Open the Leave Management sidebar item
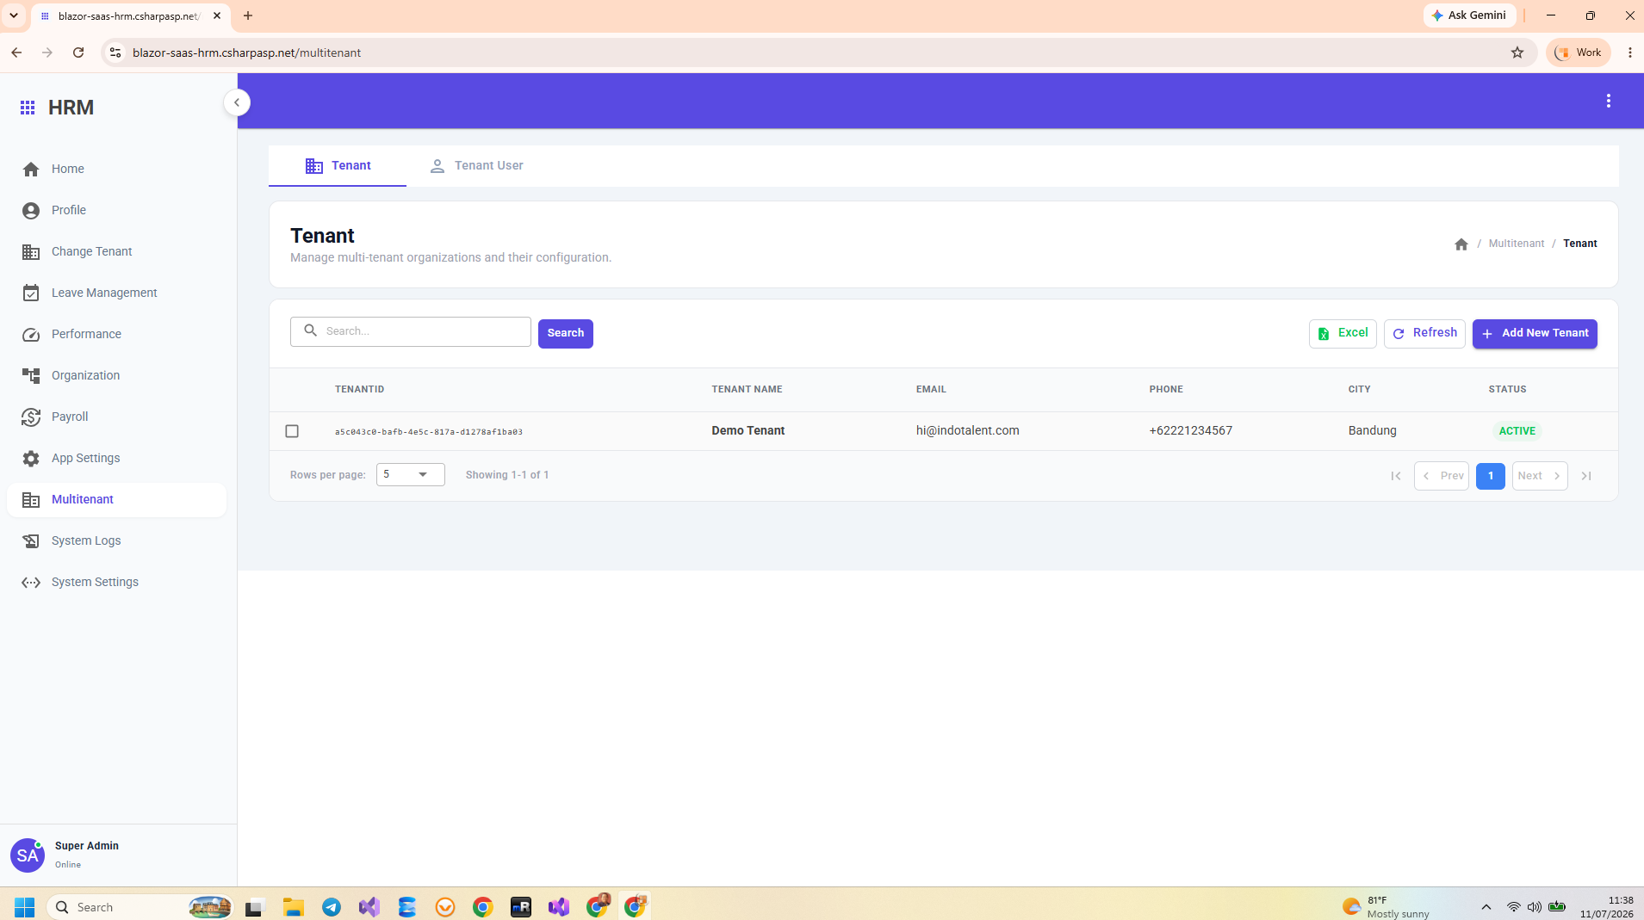Image resolution: width=1644 pixels, height=920 pixels. coord(116,293)
